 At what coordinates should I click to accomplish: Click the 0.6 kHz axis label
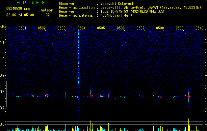[2, 124]
